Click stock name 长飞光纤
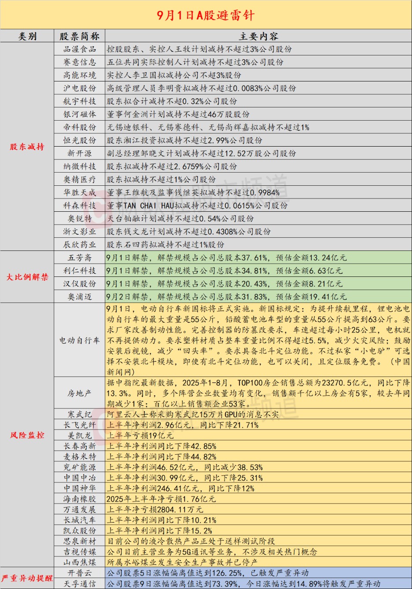The height and width of the screenshot is (589, 412). point(80,425)
